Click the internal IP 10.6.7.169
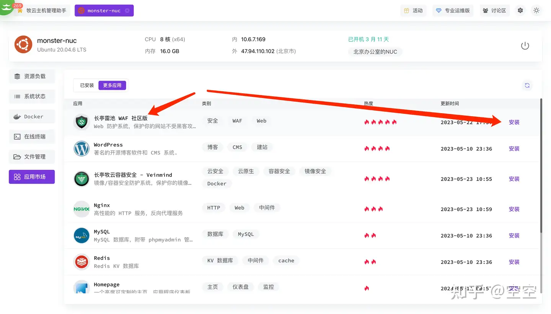The image size is (551, 314). (253, 39)
